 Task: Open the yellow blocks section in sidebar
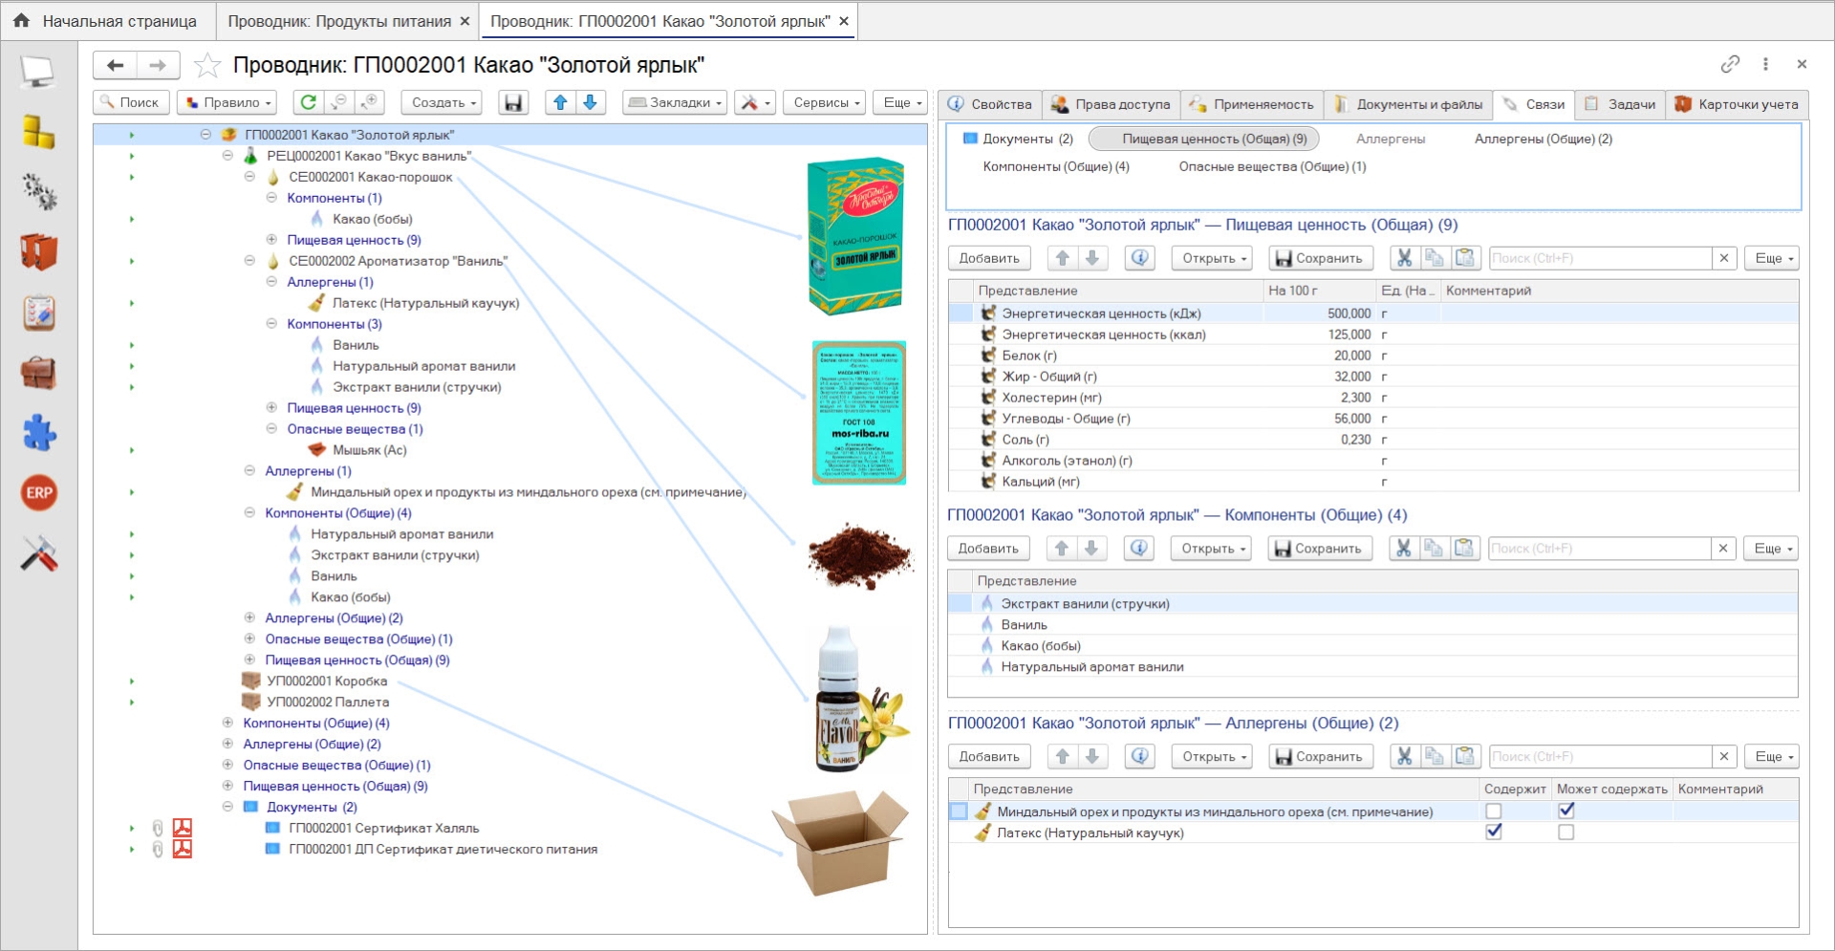38,132
